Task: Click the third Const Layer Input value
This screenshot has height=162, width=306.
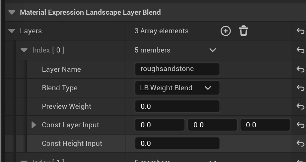Action: tap(265, 125)
